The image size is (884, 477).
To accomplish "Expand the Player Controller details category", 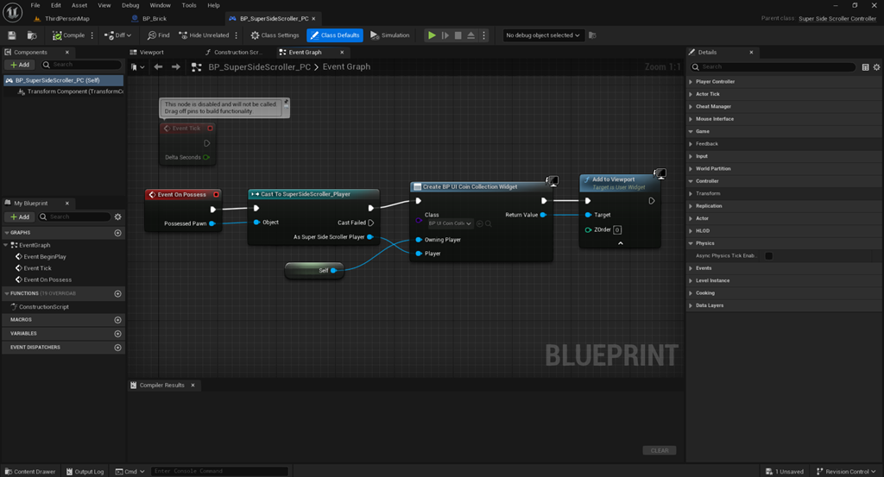I will tap(715, 82).
